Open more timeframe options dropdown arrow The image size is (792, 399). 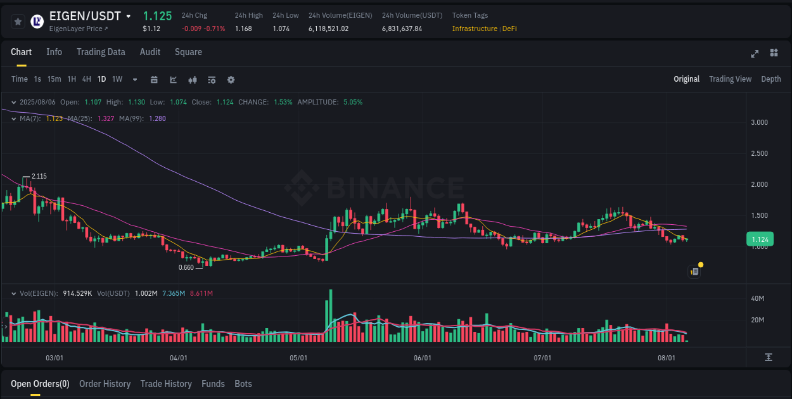click(134, 79)
